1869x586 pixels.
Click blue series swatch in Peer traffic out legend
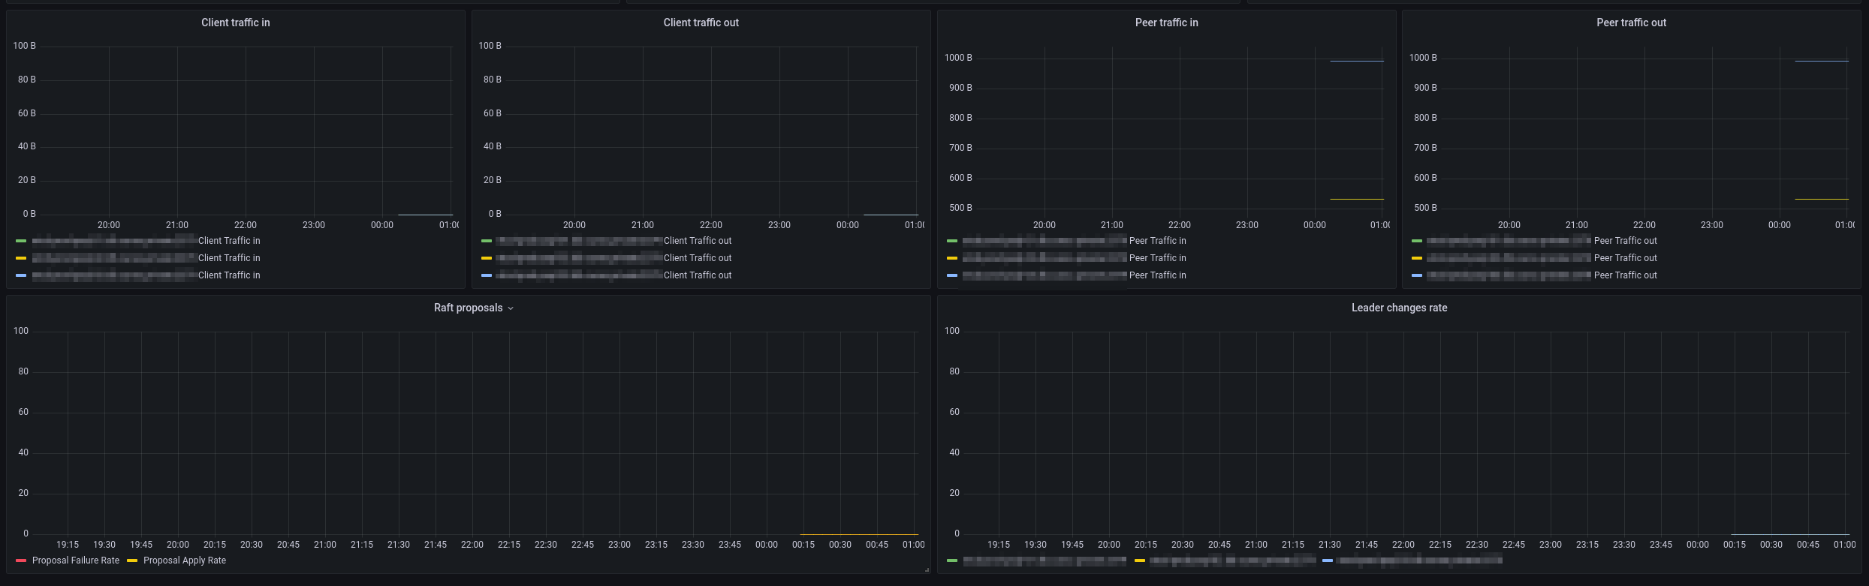tap(1417, 275)
